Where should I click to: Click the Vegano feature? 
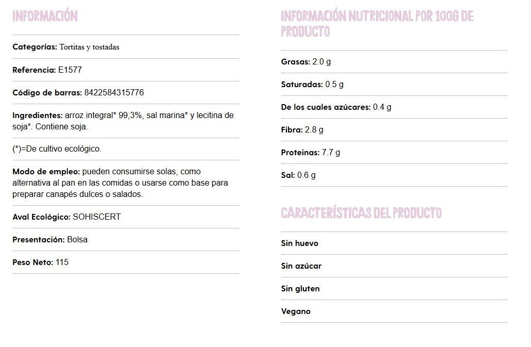pos(296,311)
